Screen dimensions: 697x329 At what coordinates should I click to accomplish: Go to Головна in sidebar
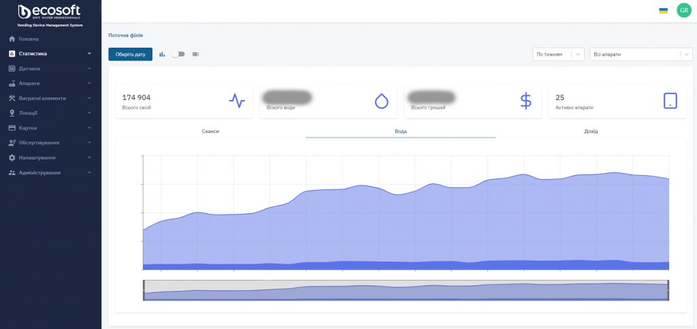(29, 39)
